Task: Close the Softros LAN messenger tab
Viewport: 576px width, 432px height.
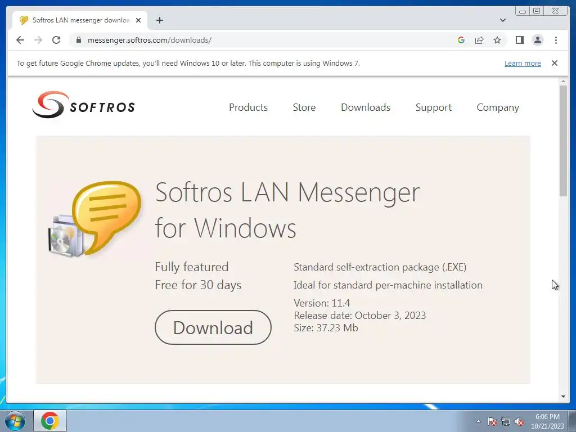Action: [x=138, y=20]
